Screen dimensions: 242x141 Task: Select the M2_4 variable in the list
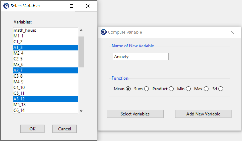pos(46,53)
